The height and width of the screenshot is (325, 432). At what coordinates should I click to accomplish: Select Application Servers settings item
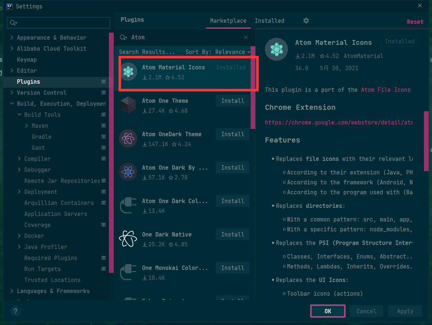(56, 214)
